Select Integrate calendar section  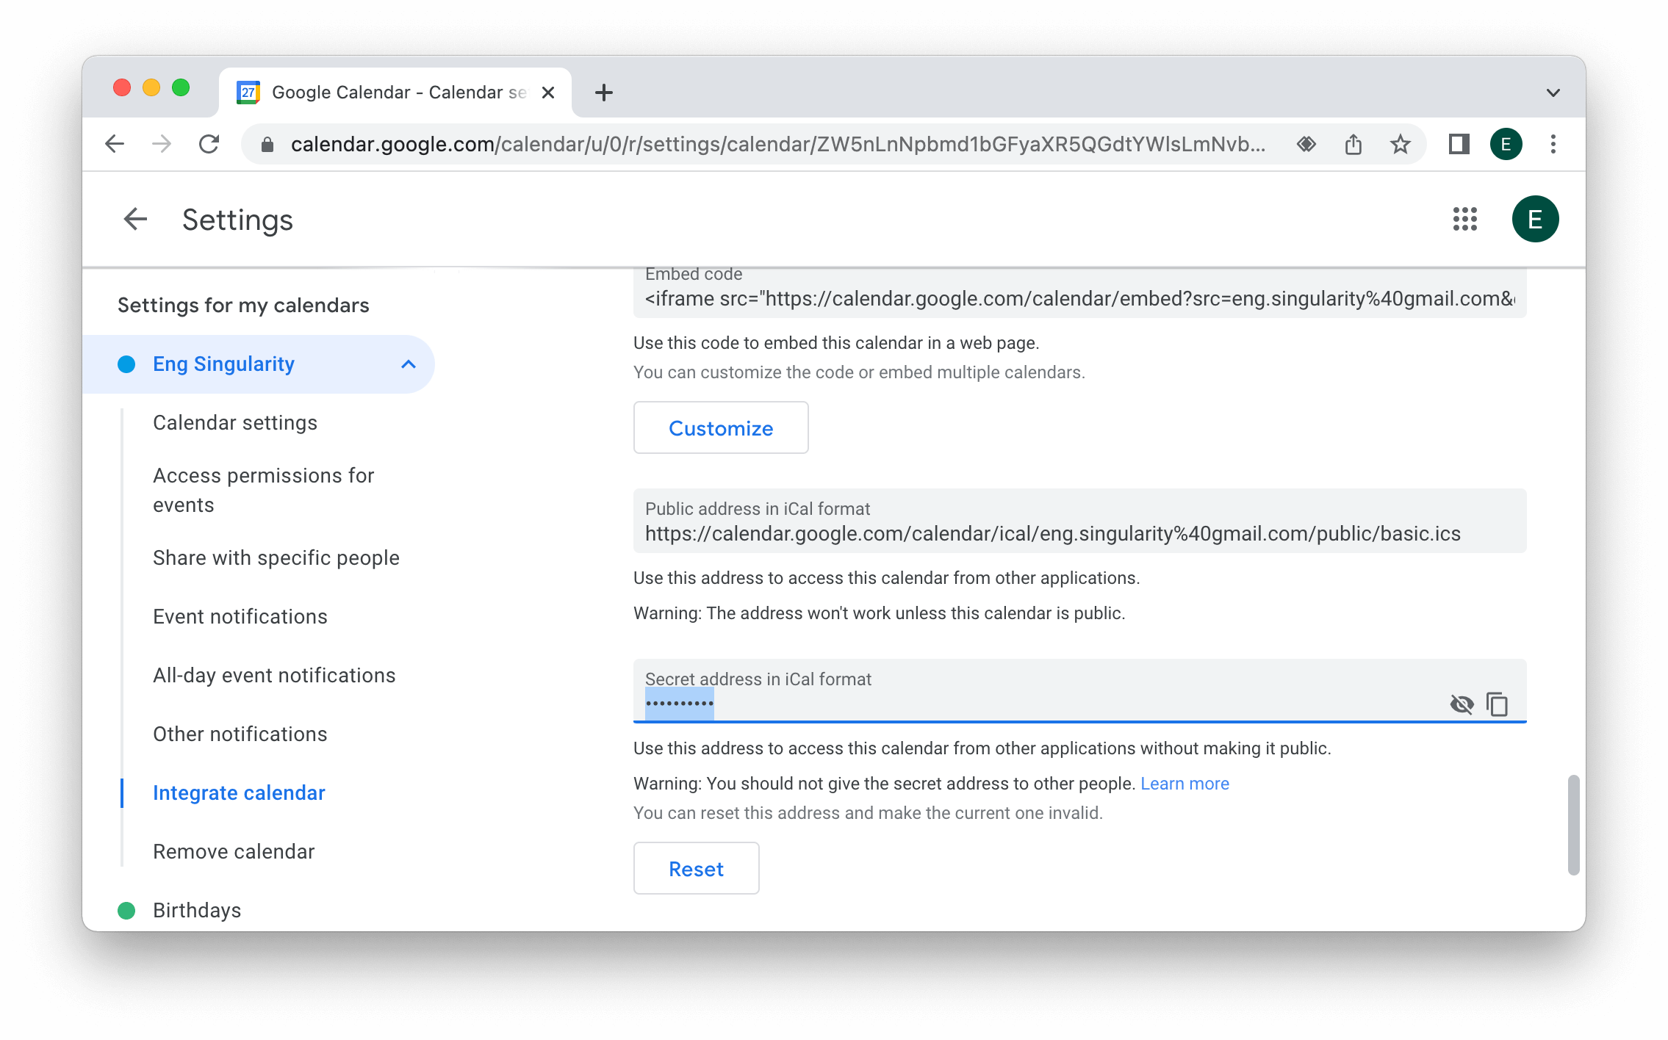point(239,793)
